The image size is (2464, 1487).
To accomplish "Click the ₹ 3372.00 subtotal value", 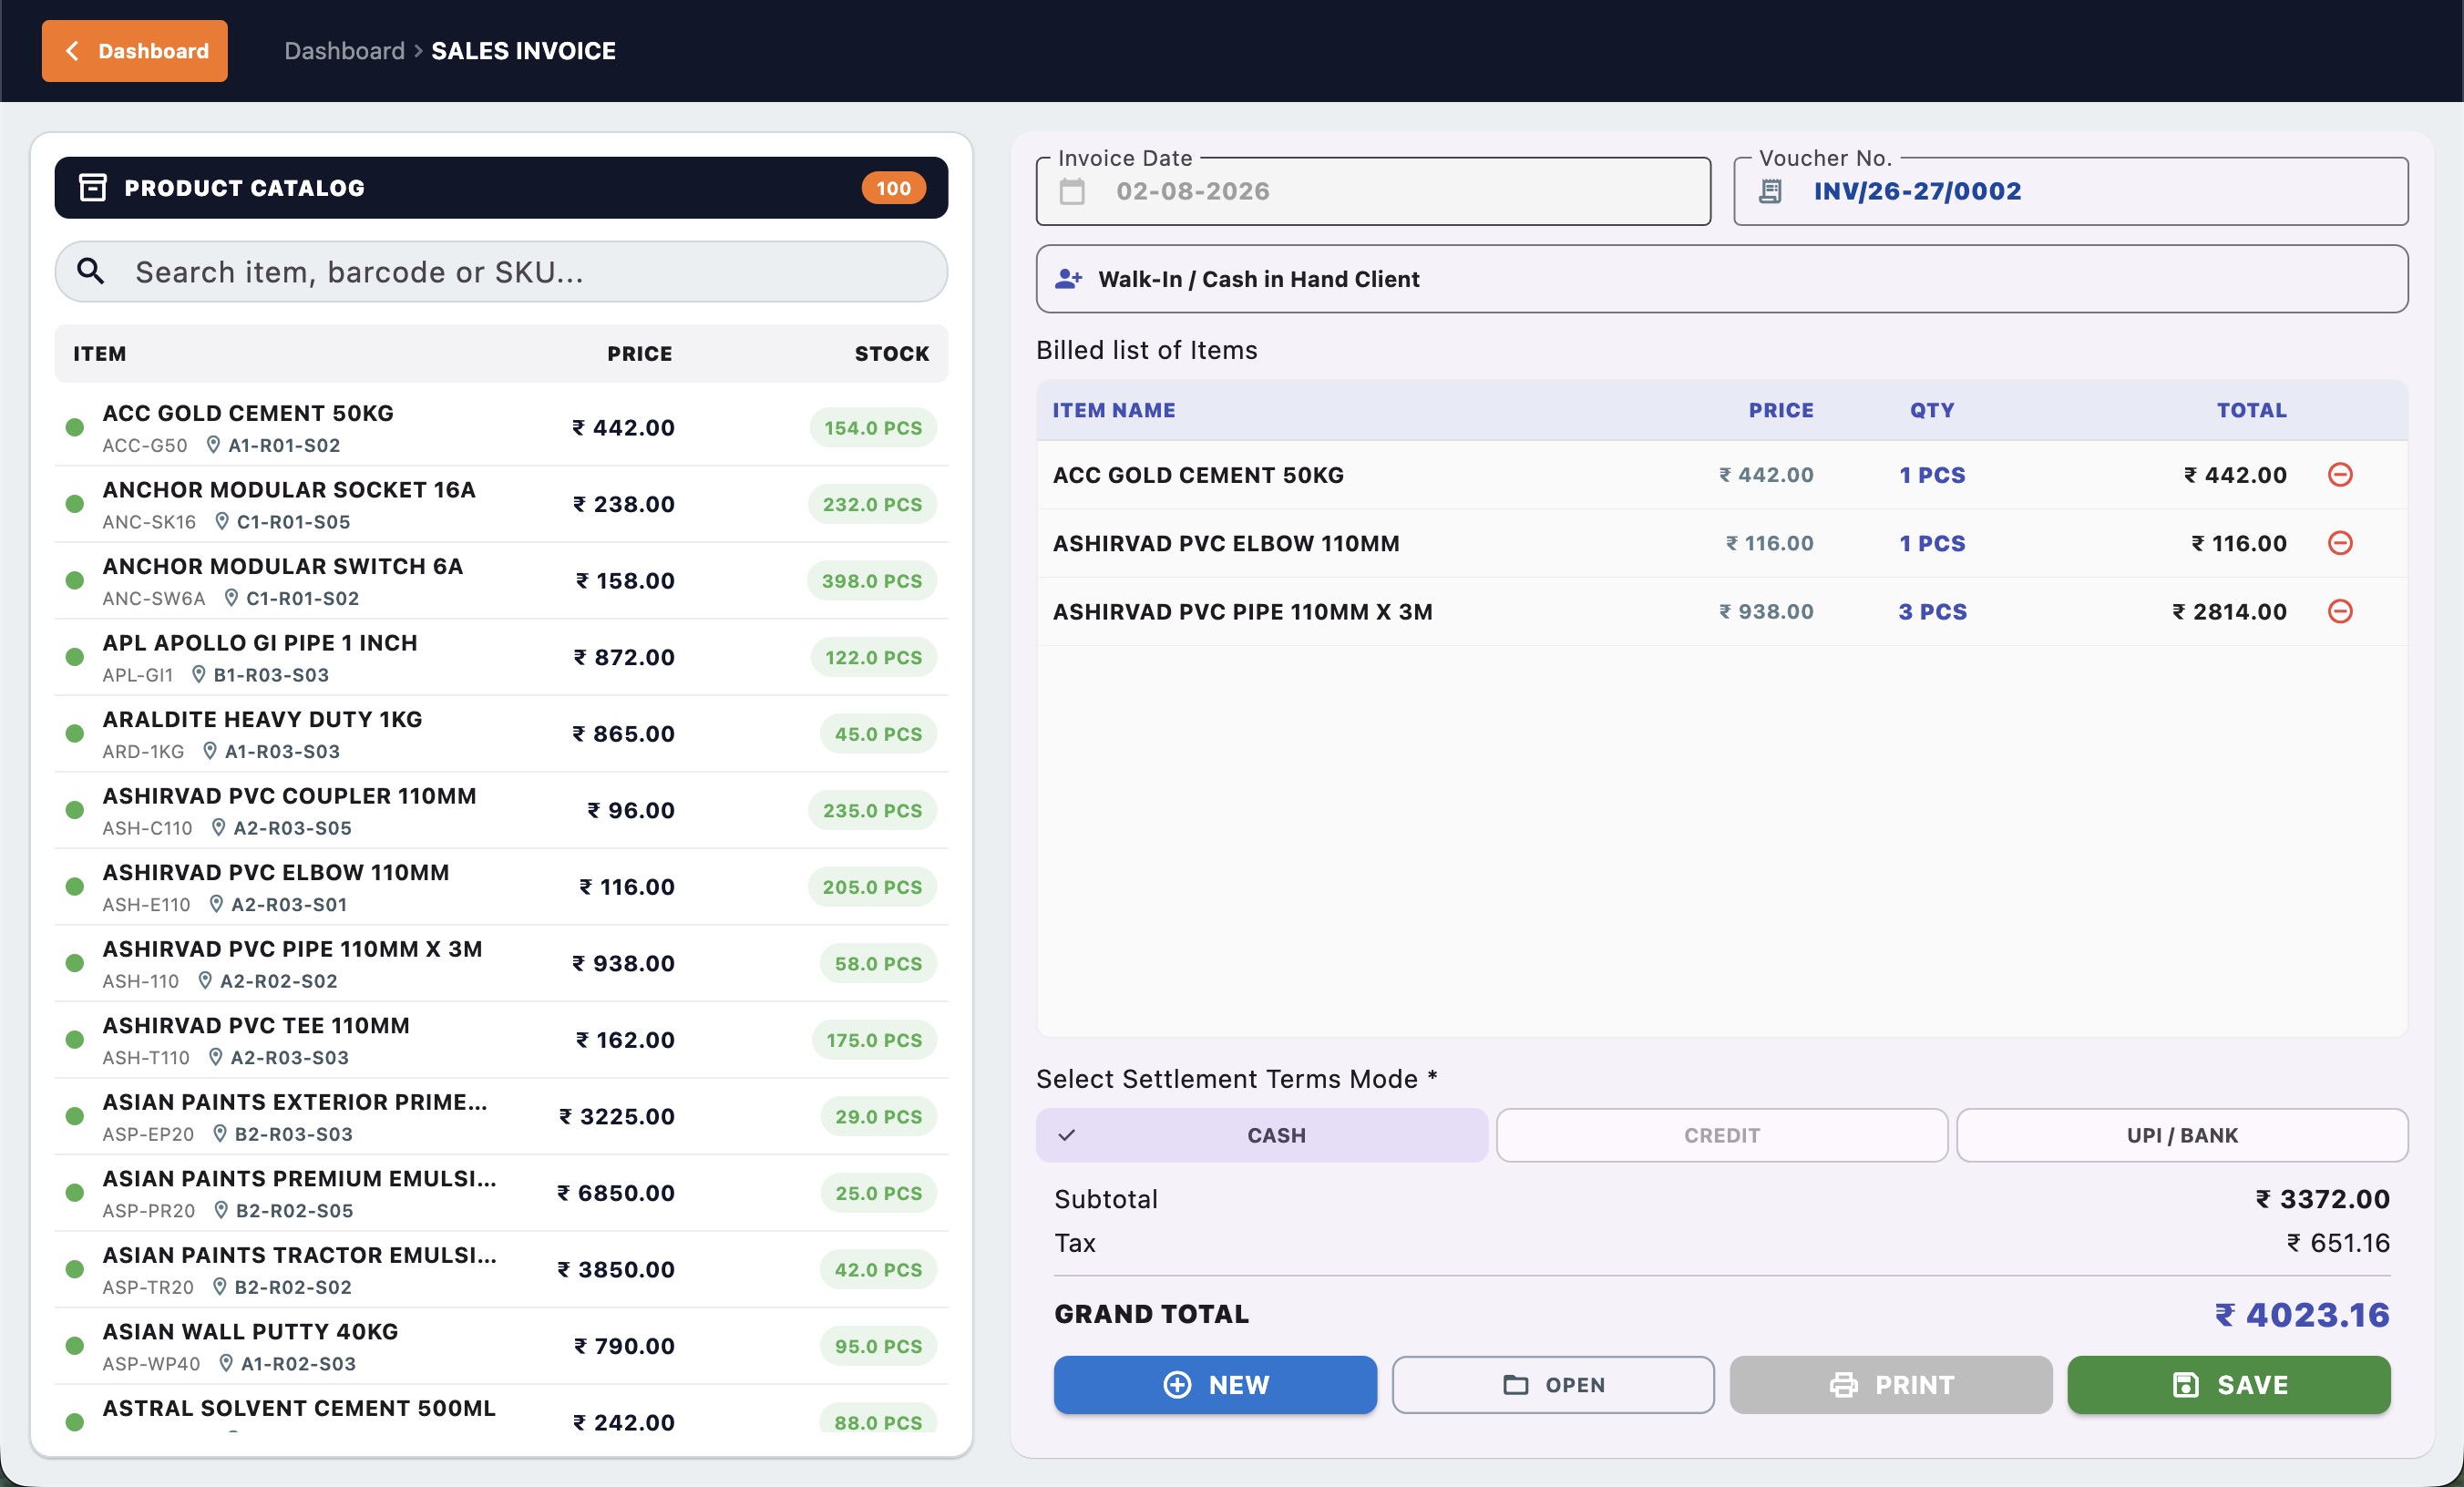I will (2322, 1199).
